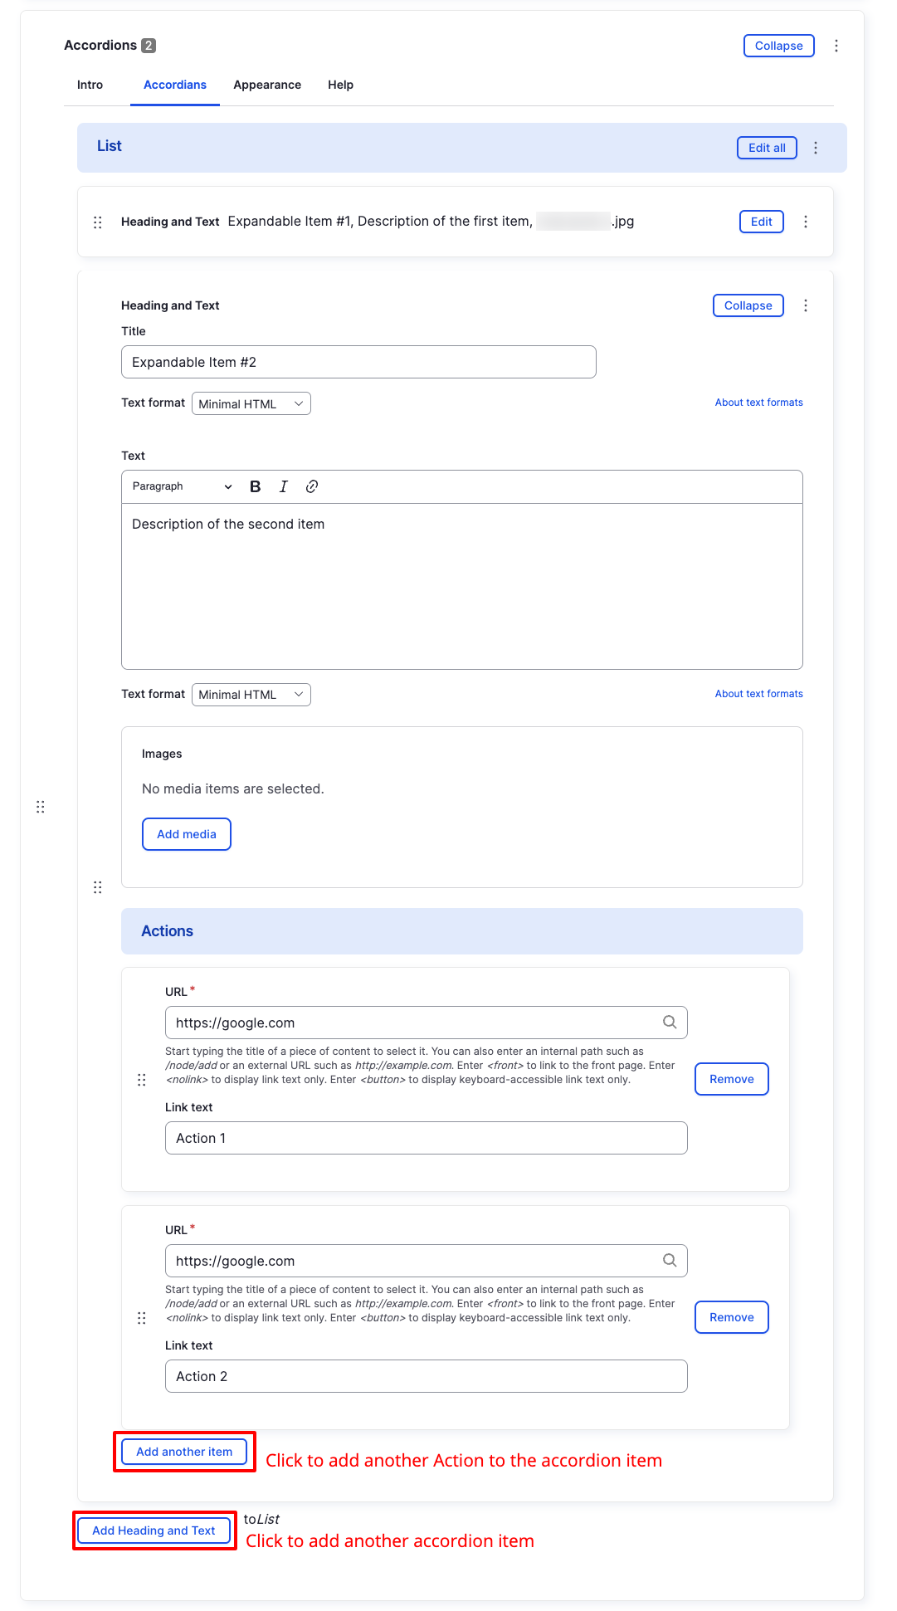
Task: Open the kebab menu next to Heading and Text Collapse
Action: [805, 305]
